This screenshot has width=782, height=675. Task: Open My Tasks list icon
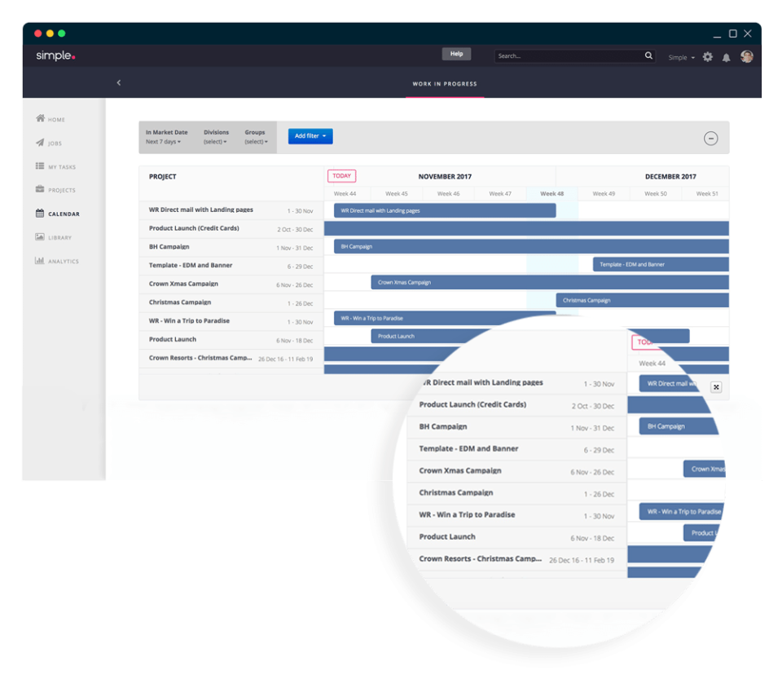tap(40, 165)
